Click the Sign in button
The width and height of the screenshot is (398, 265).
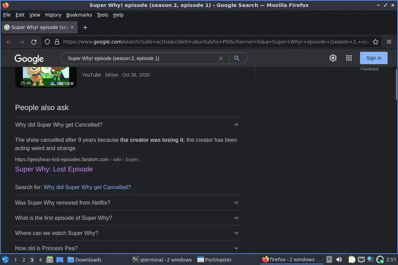373,58
